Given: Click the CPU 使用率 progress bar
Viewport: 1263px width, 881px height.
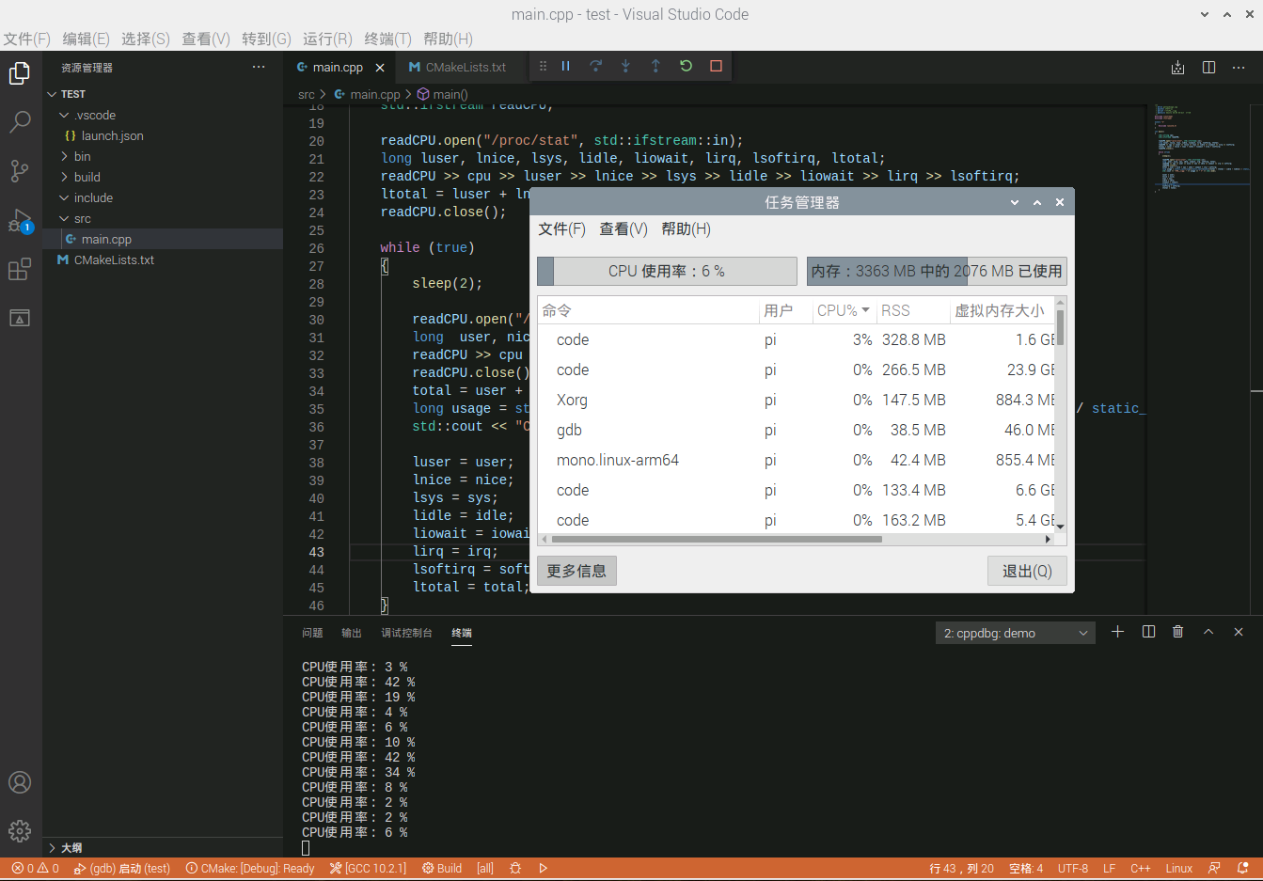Looking at the screenshot, I should coord(667,271).
